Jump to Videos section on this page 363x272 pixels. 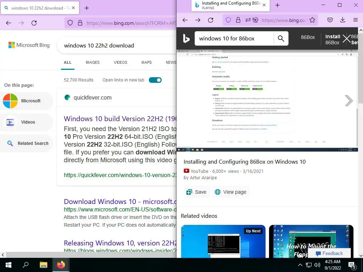point(26,122)
